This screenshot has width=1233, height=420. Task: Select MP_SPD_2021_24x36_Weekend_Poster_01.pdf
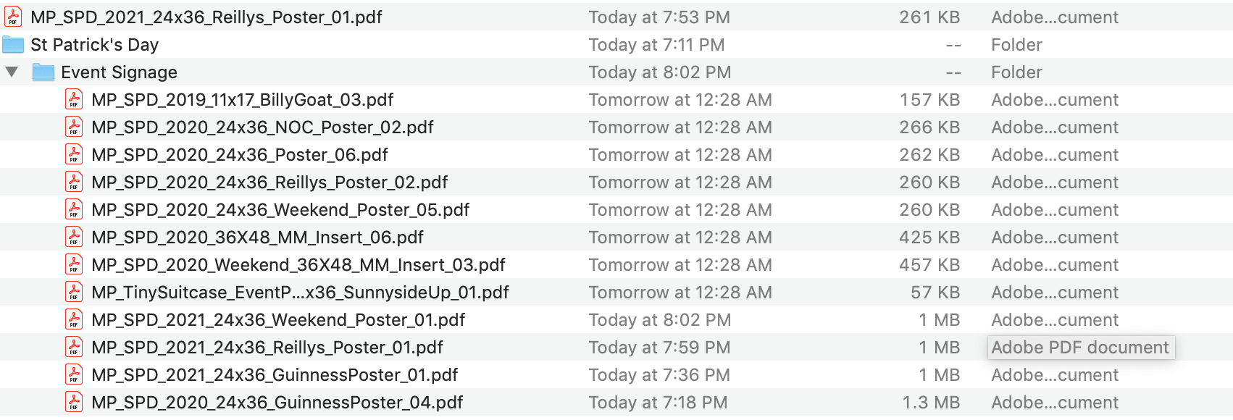pos(278,320)
